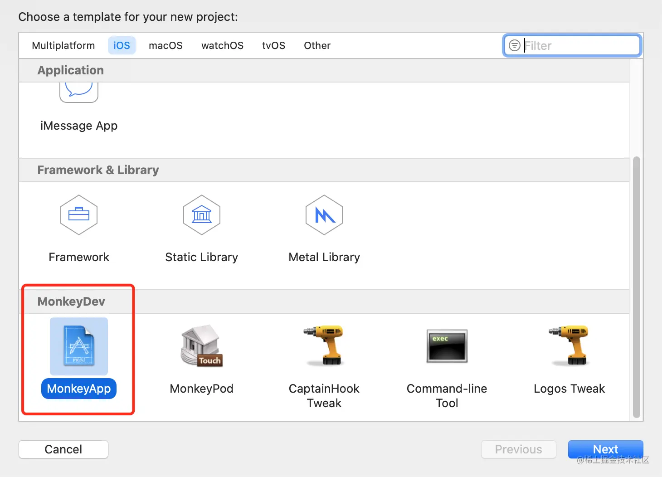Click the filter icon in search field

[x=515, y=45]
